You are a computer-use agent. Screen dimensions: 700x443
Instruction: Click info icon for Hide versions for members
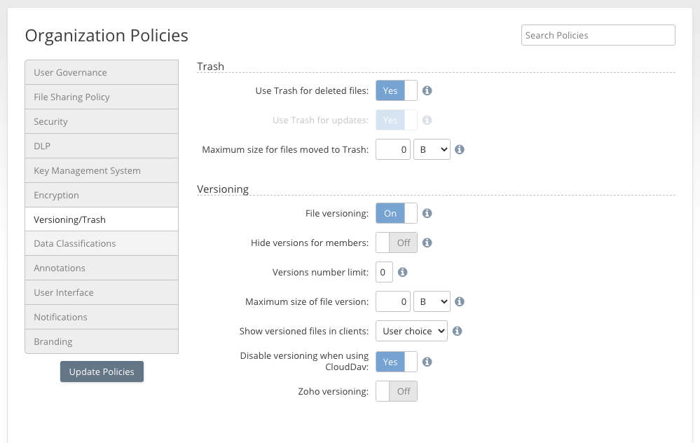pos(427,243)
